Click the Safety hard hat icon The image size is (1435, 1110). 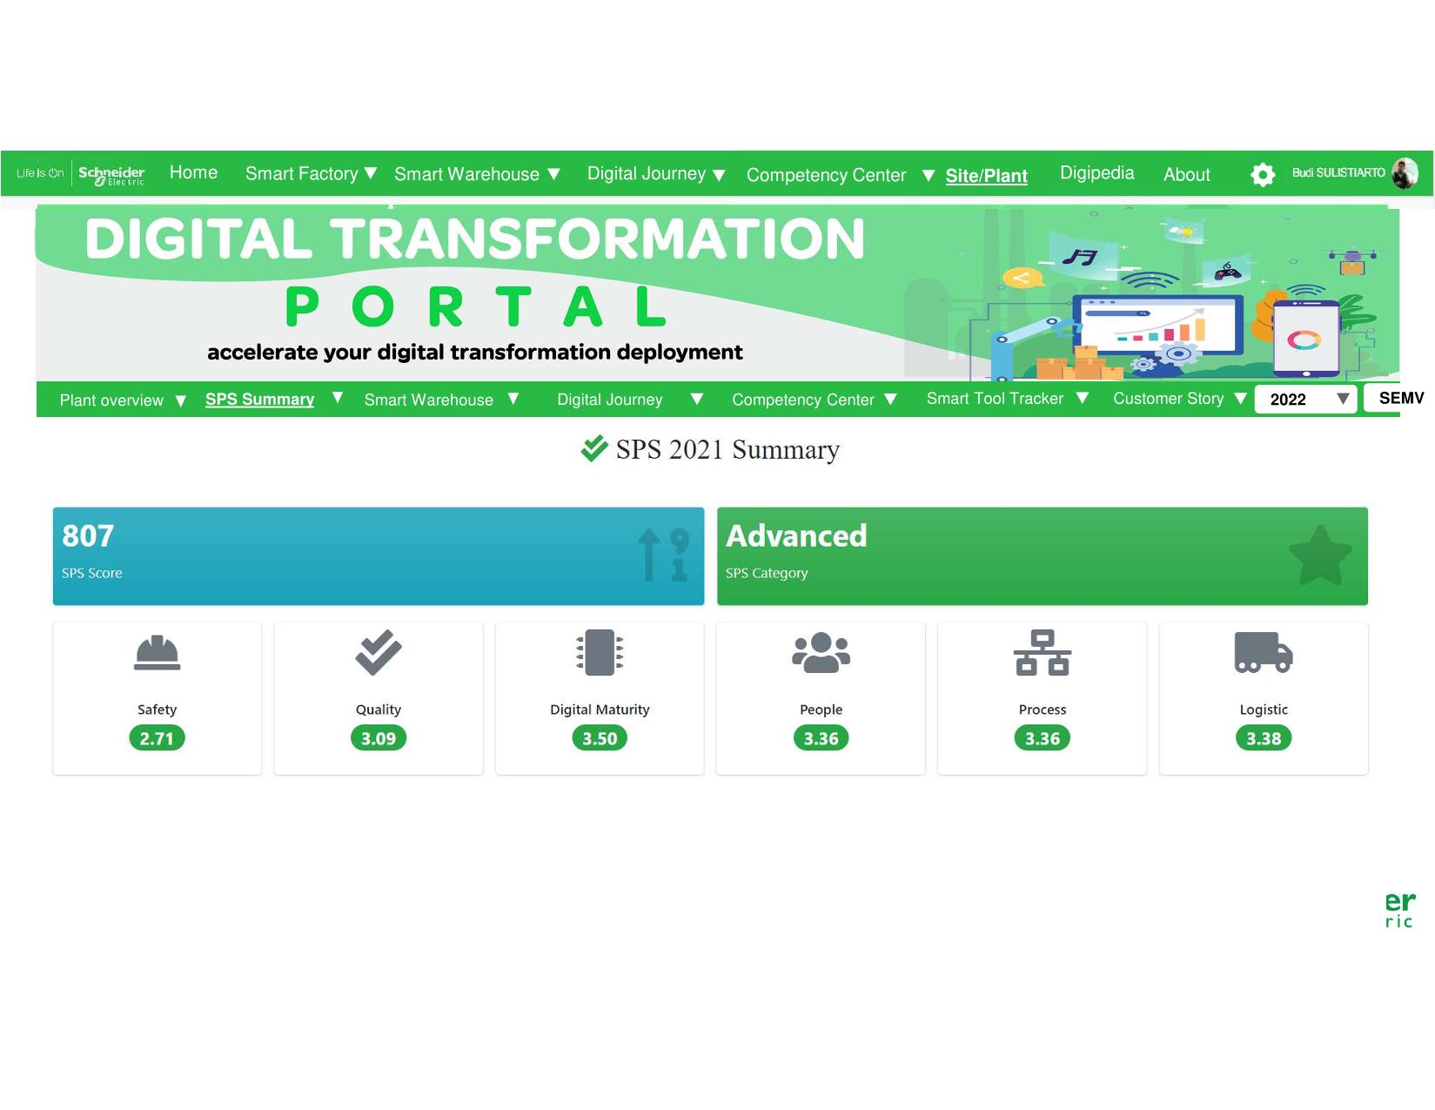pos(157,653)
